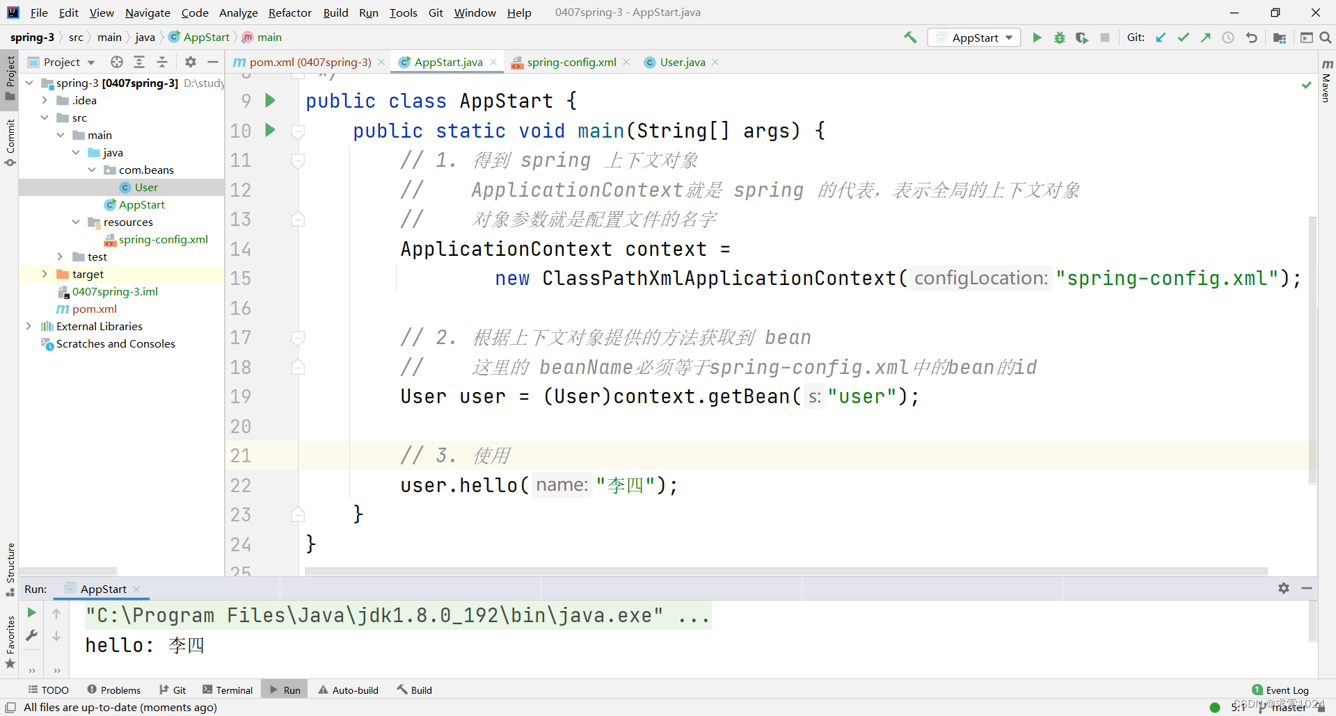
Task: Open the Navigate menu
Action: (x=148, y=13)
